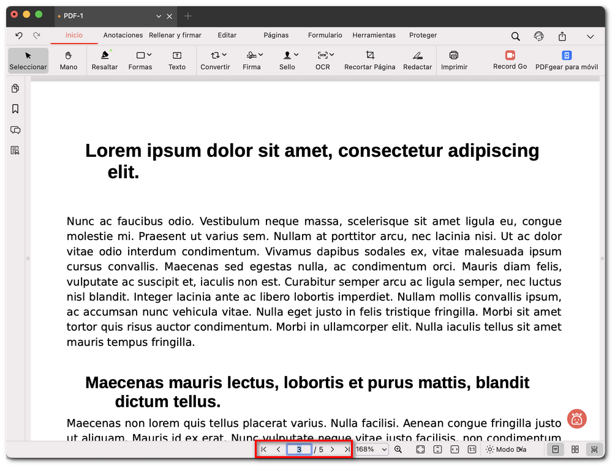Switch to the Anotaciones tab

point(123,35)
